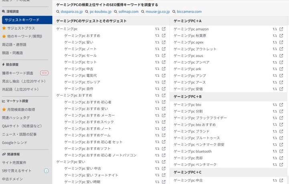289x184 pixels.
Task: Open external link for ゲーミングpc 安い 中古
Action: [x=164, y=168]
